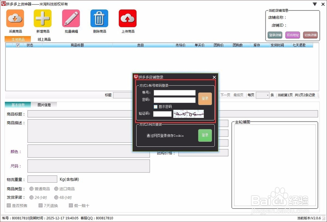Select the 进口商品 radio button
Image resolution: width=327 pixels, height=222 pixels.
pyautogui.click(x=56, y=189)
